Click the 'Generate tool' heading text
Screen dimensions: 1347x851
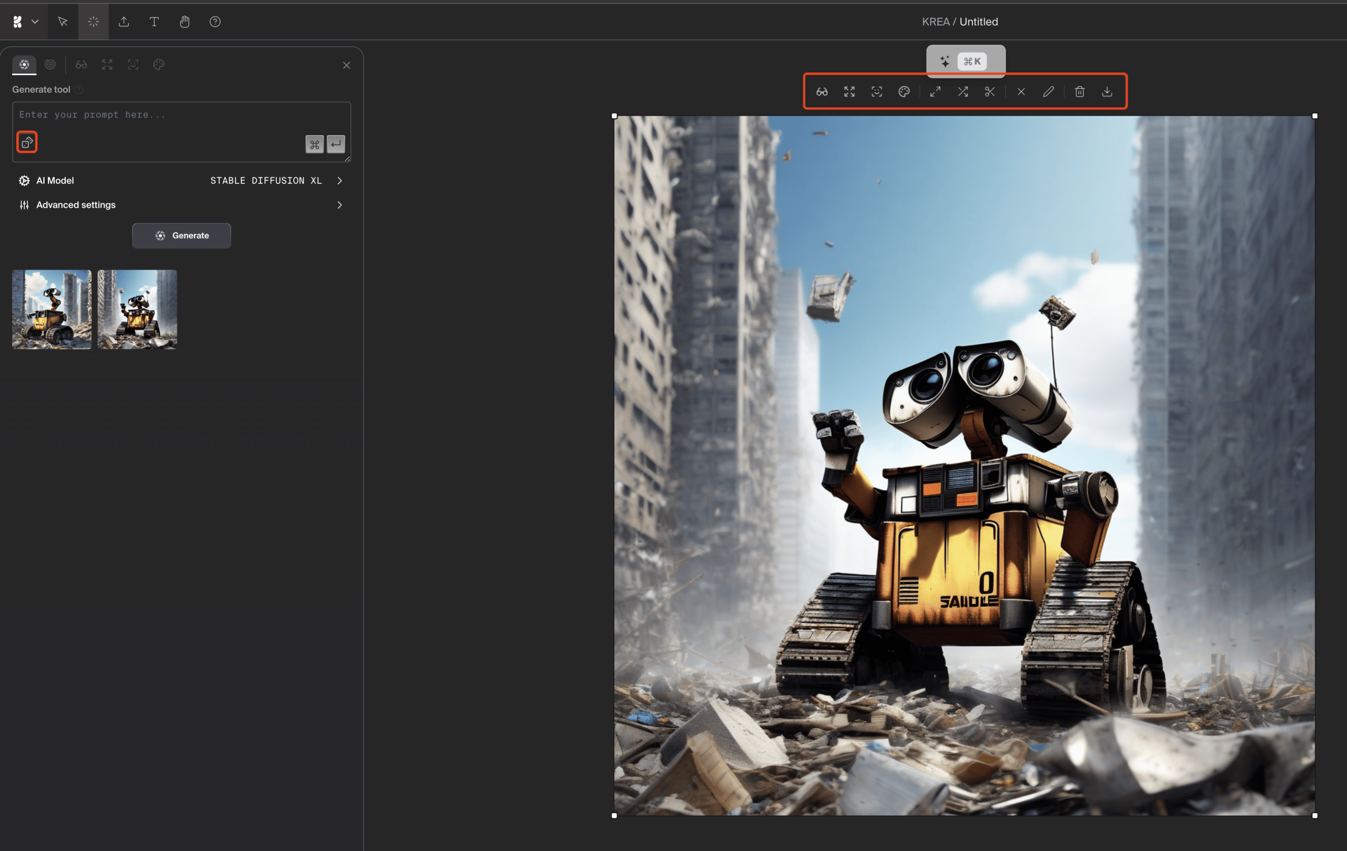point(41,89)
